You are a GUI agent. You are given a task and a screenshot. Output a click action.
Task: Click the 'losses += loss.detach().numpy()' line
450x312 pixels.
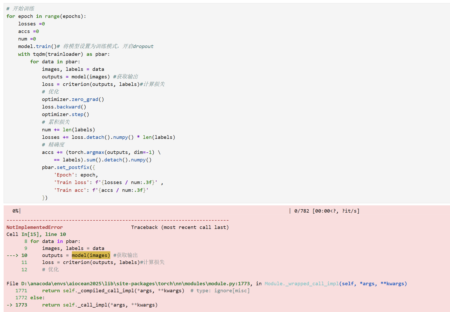(x=108, y=137)
